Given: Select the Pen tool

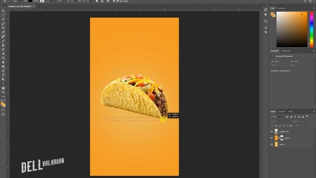Looking at the screenshot, I should click(x=3, y=71).
